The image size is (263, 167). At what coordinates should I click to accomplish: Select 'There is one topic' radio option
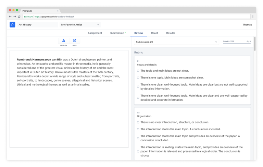point(138,77)
